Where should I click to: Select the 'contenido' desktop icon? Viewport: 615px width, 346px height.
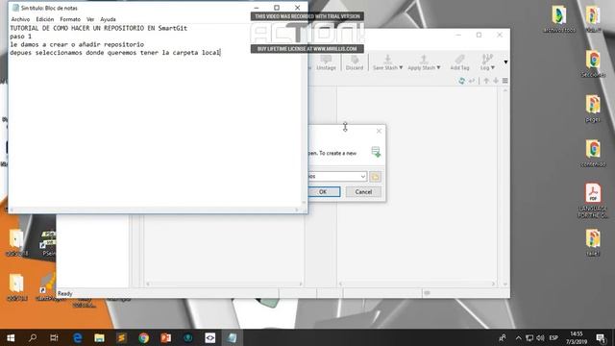click(x=593, y=154)
